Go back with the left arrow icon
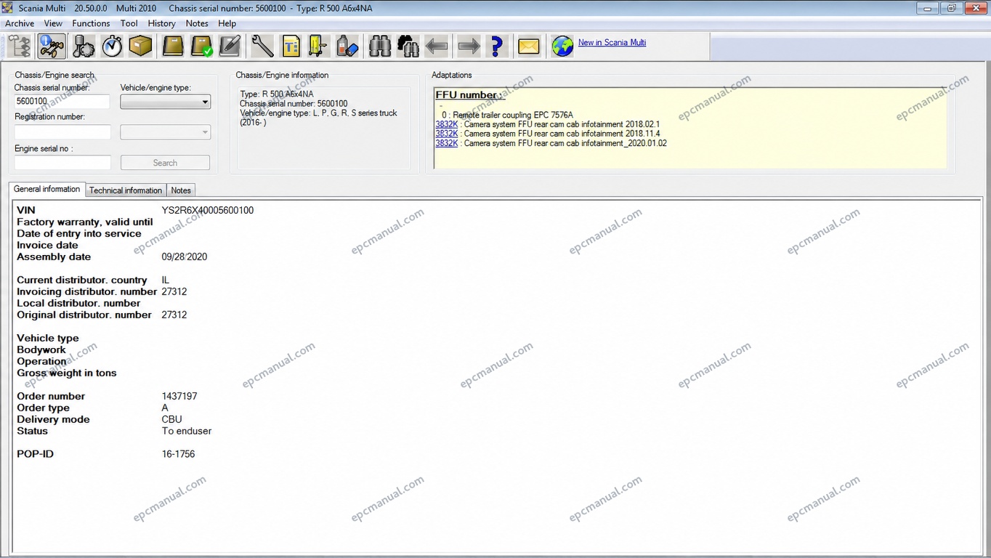The height and width of the screenshot is (558, 991). 436,46
